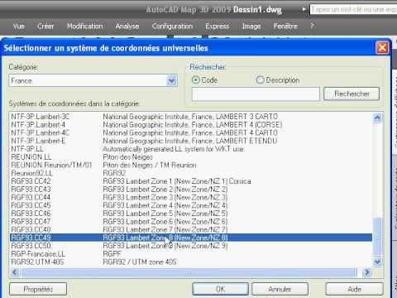Click list vertical scrollbar up arrow

[x=377, y=118]
